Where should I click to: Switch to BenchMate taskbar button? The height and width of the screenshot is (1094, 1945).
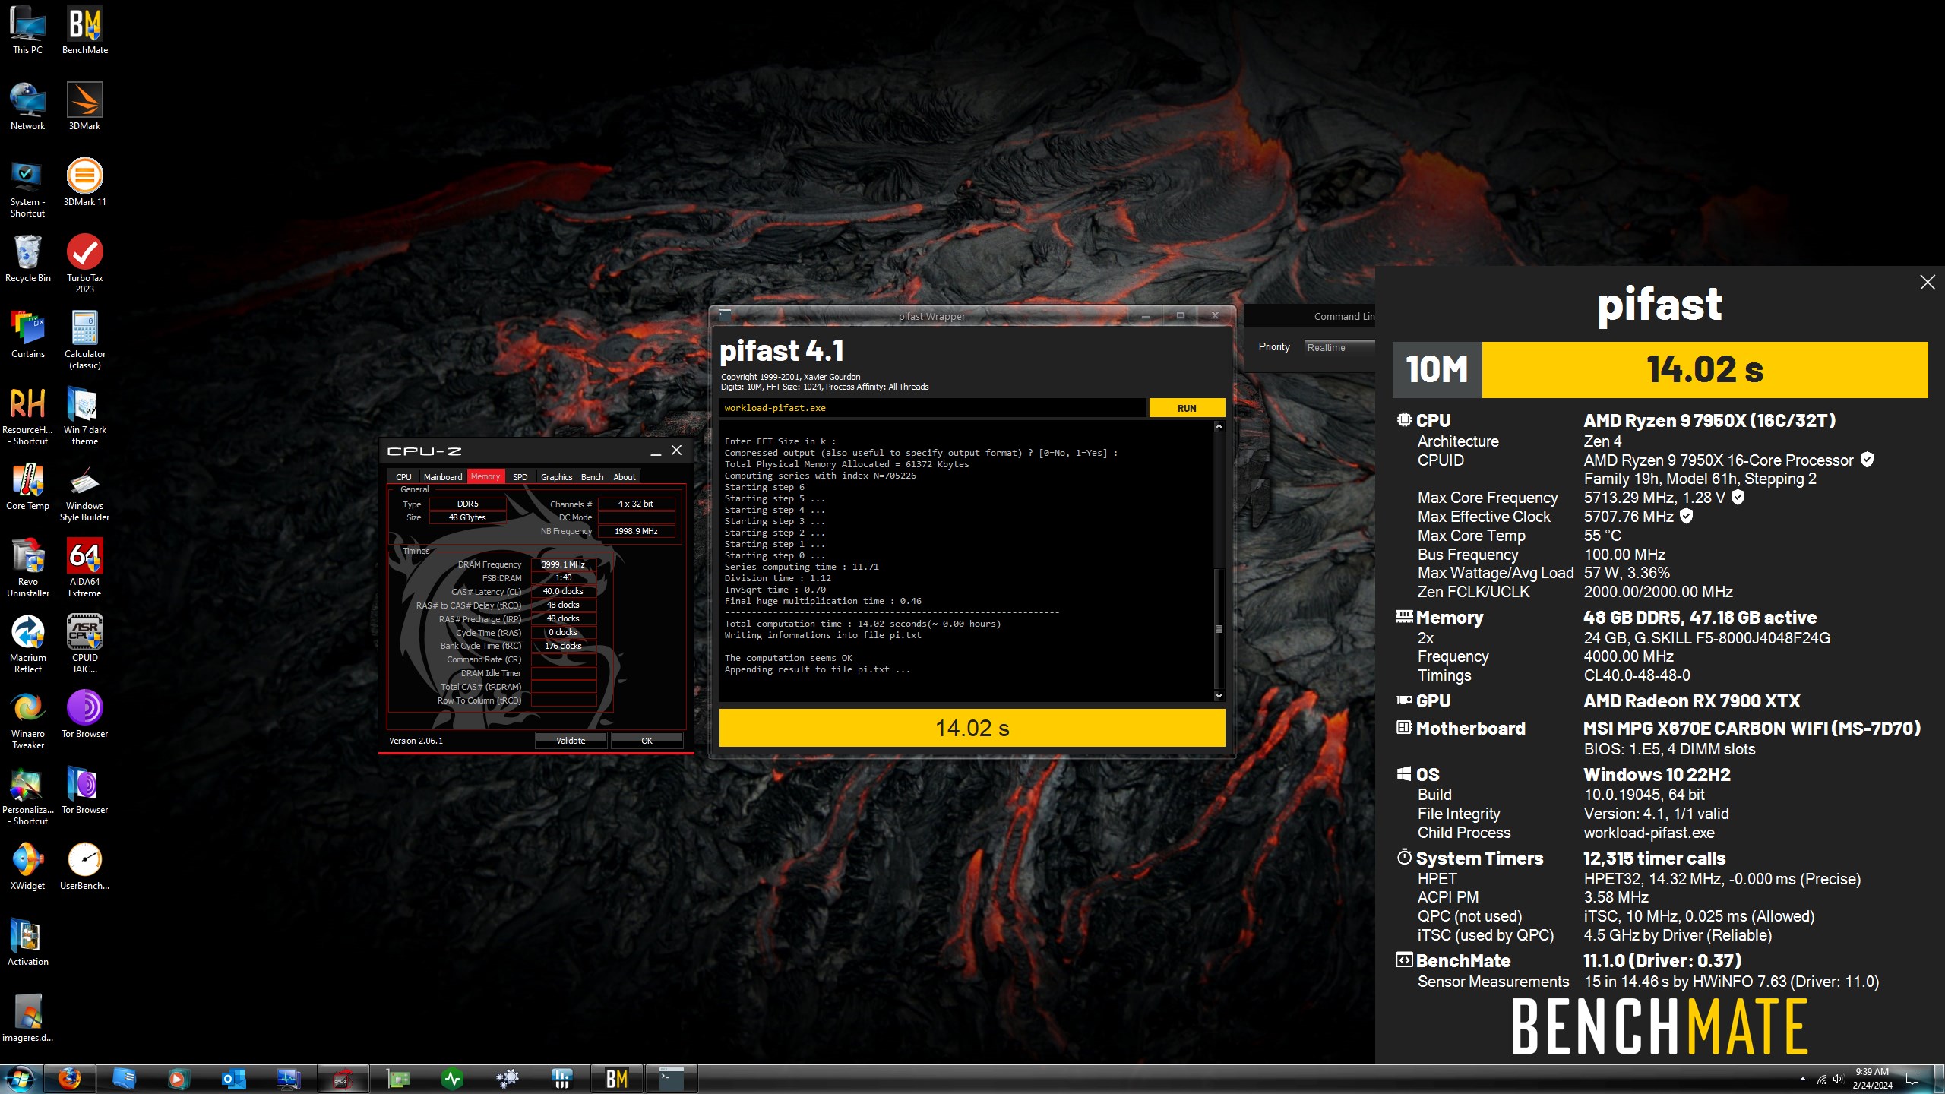pos(616,1079)
